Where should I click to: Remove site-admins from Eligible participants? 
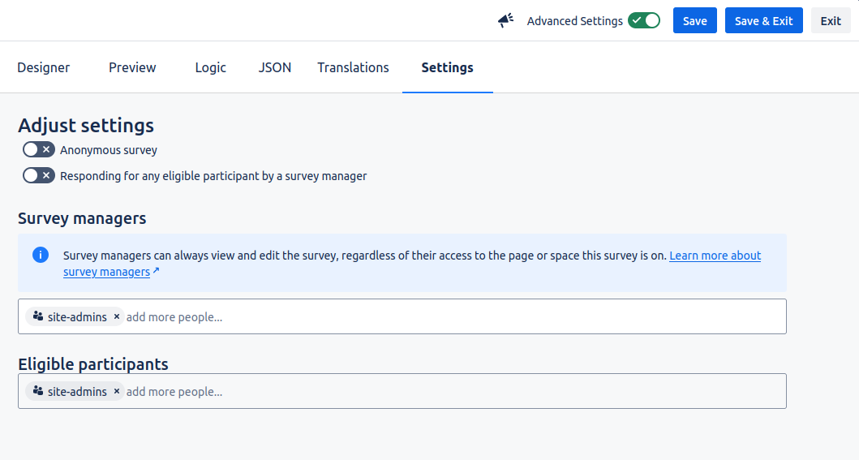click(117, 392)
